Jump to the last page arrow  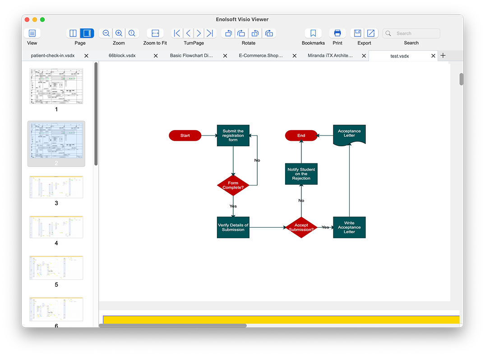(x=210, y=33)
